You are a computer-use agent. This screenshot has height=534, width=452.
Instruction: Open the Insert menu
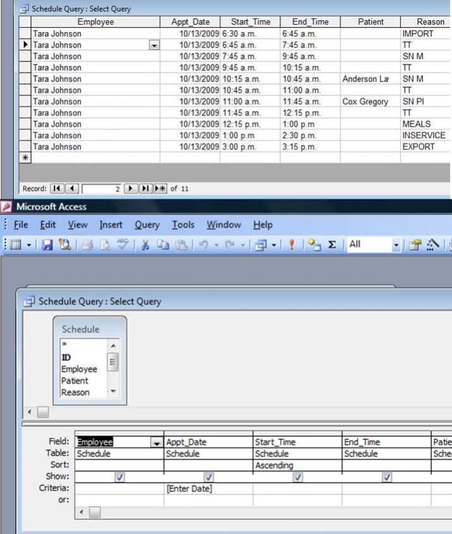[x=111, y=225]
